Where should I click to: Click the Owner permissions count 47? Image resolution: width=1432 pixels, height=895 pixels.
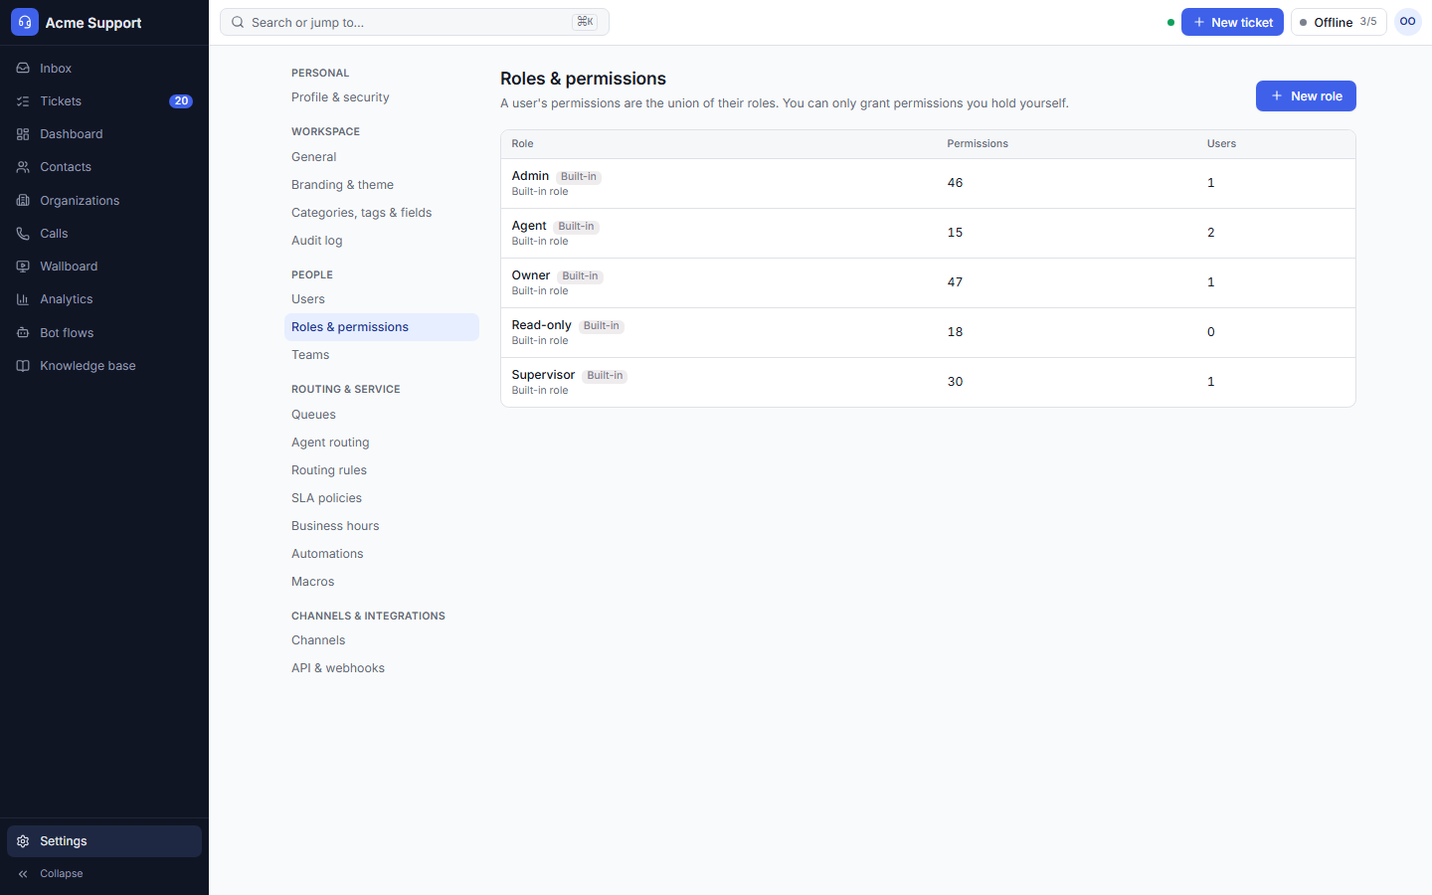955,282
